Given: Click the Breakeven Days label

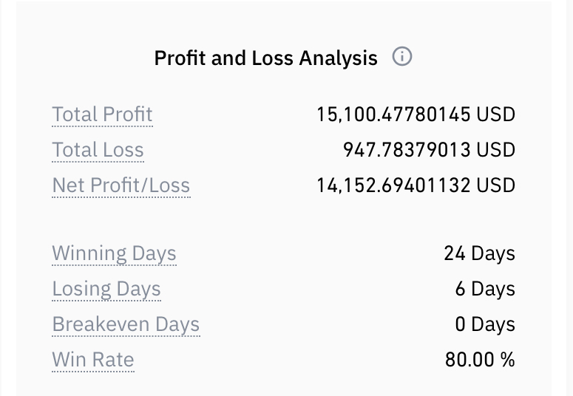Looking at the screenshot, I should 126,324.
